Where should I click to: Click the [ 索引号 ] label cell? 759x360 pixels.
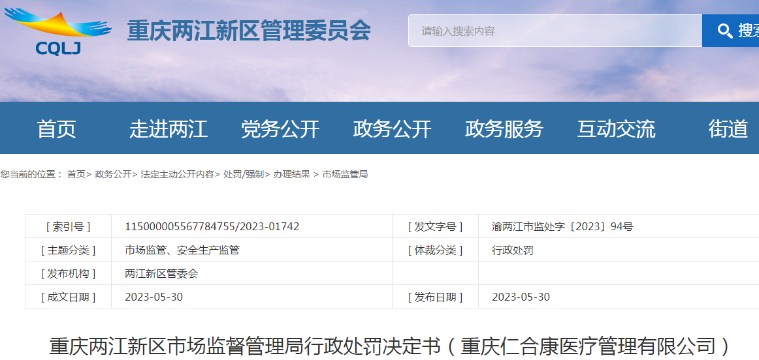68,226
